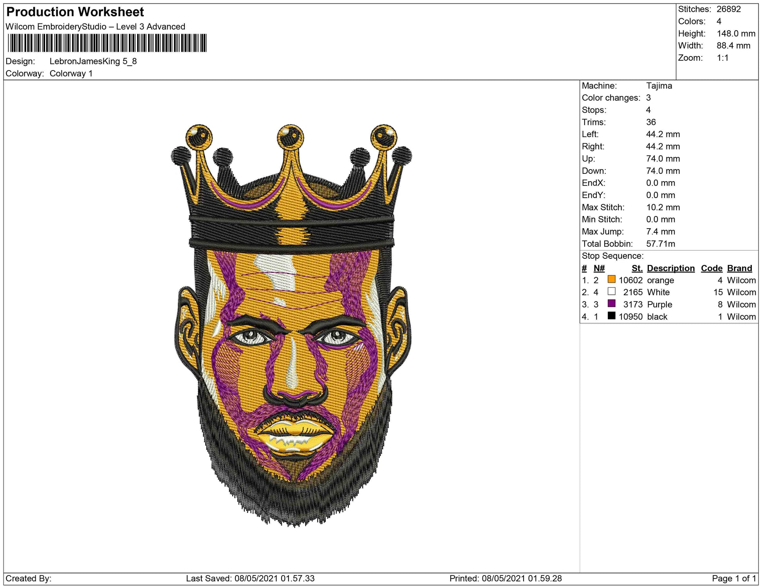Image resolution: width=762 pixels, height=586 pixels.
Task: Click the white thread color swatch
Action: click(x=611, y=292)
